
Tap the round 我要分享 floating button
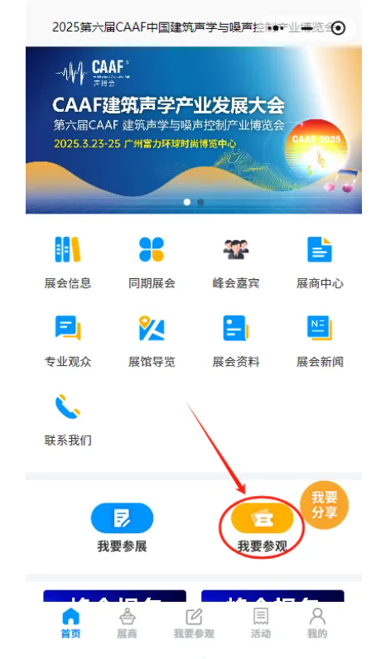[325, 505]
